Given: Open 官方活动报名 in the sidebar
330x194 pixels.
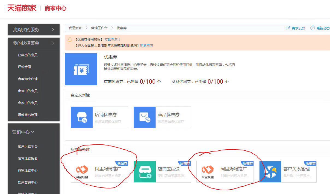Looking at the screenshot, I should click(28, 159).
